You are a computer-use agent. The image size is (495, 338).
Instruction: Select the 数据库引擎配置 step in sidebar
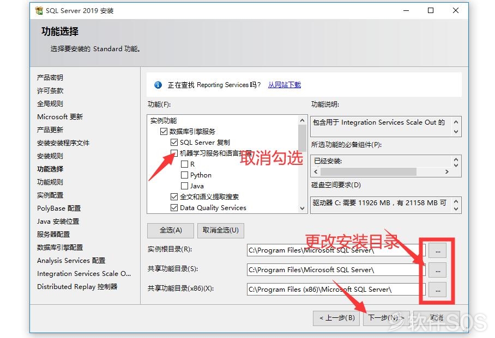coord(59,248)
